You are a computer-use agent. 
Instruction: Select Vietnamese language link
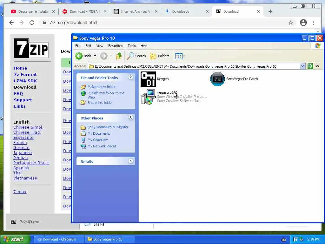pyautogui.click(x=25, y=178)
